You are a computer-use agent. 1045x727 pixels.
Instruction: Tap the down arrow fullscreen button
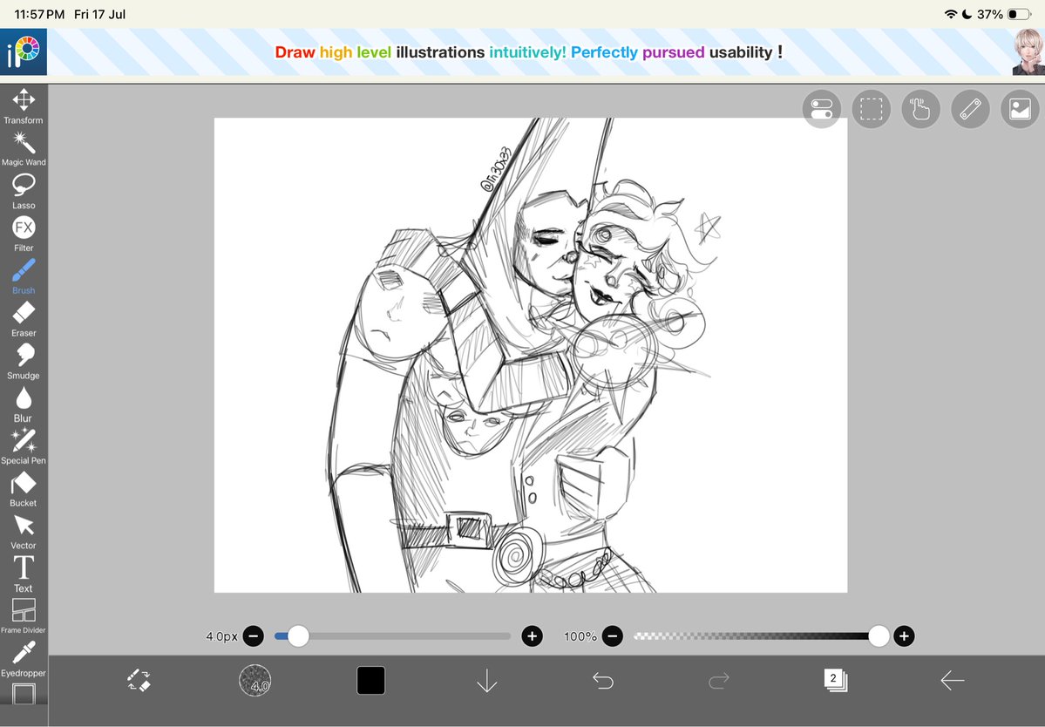pos(487,680)
